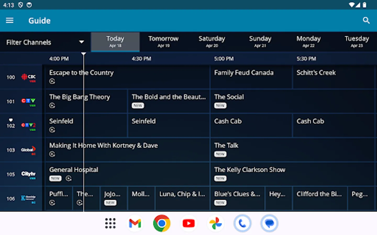The height and width of the screenshot is (235, 377).
Task: Select CTV channel 101 logo
Action: [28, 102]
